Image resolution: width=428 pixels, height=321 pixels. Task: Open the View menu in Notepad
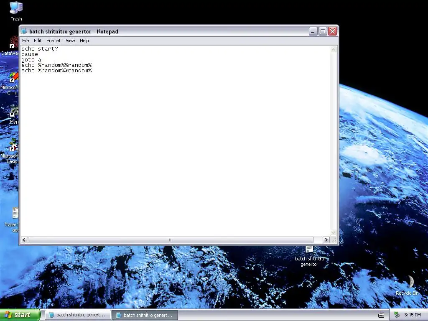pyautogui.click(x=70, y=41)
